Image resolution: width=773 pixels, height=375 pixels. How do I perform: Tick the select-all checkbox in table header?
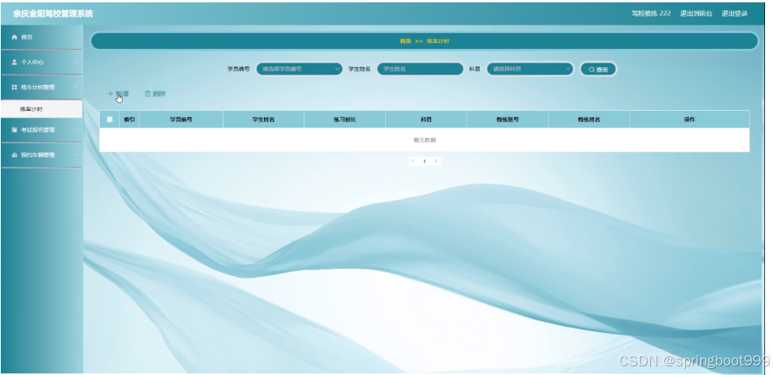(x=109, y=119)
